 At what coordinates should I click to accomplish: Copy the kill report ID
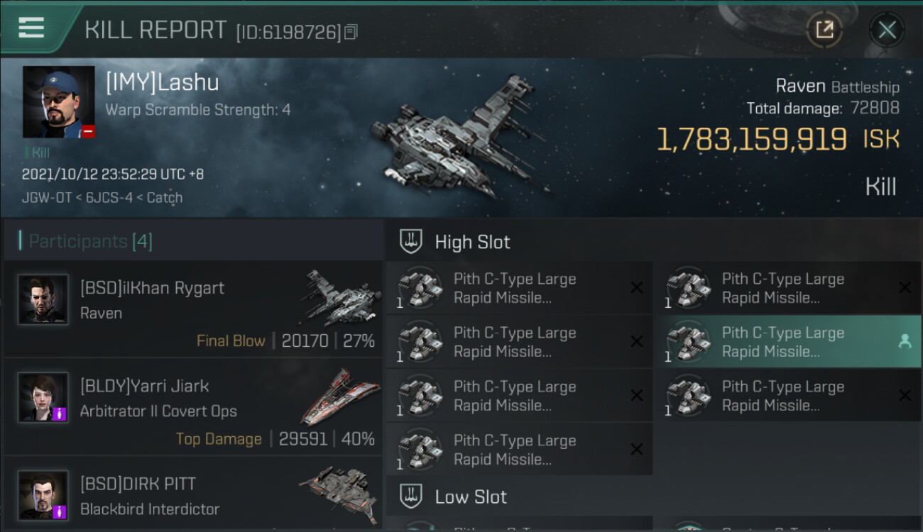coord(351,33)
